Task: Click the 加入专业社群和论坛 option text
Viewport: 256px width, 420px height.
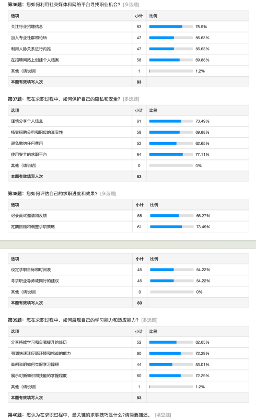Action: [x=29, y=38]
